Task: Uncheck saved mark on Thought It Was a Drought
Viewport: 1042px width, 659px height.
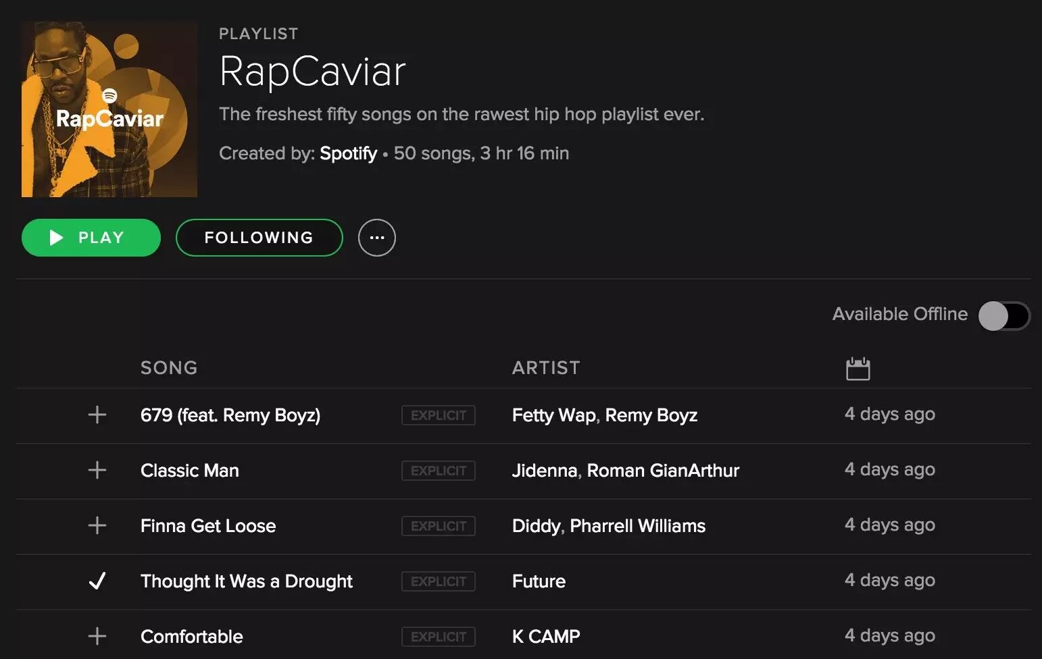Action: [x=97, y=581]
